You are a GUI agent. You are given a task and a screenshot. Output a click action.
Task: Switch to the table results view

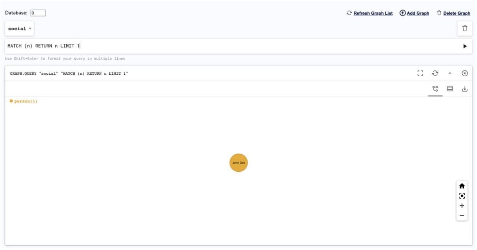tap(450, 89)
